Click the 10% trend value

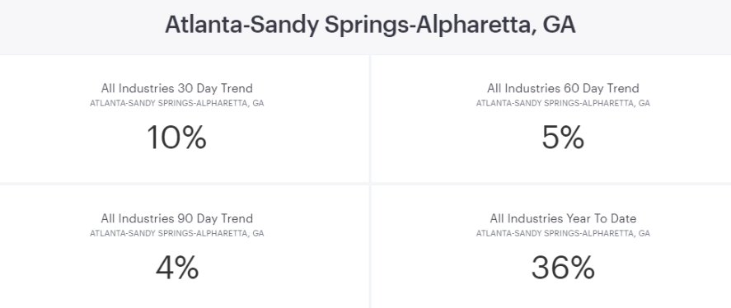pyautogui.click(x=176, y=138)
